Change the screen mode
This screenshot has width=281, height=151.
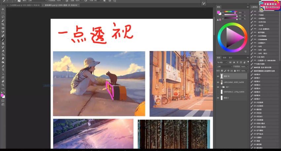coord(3,104)
